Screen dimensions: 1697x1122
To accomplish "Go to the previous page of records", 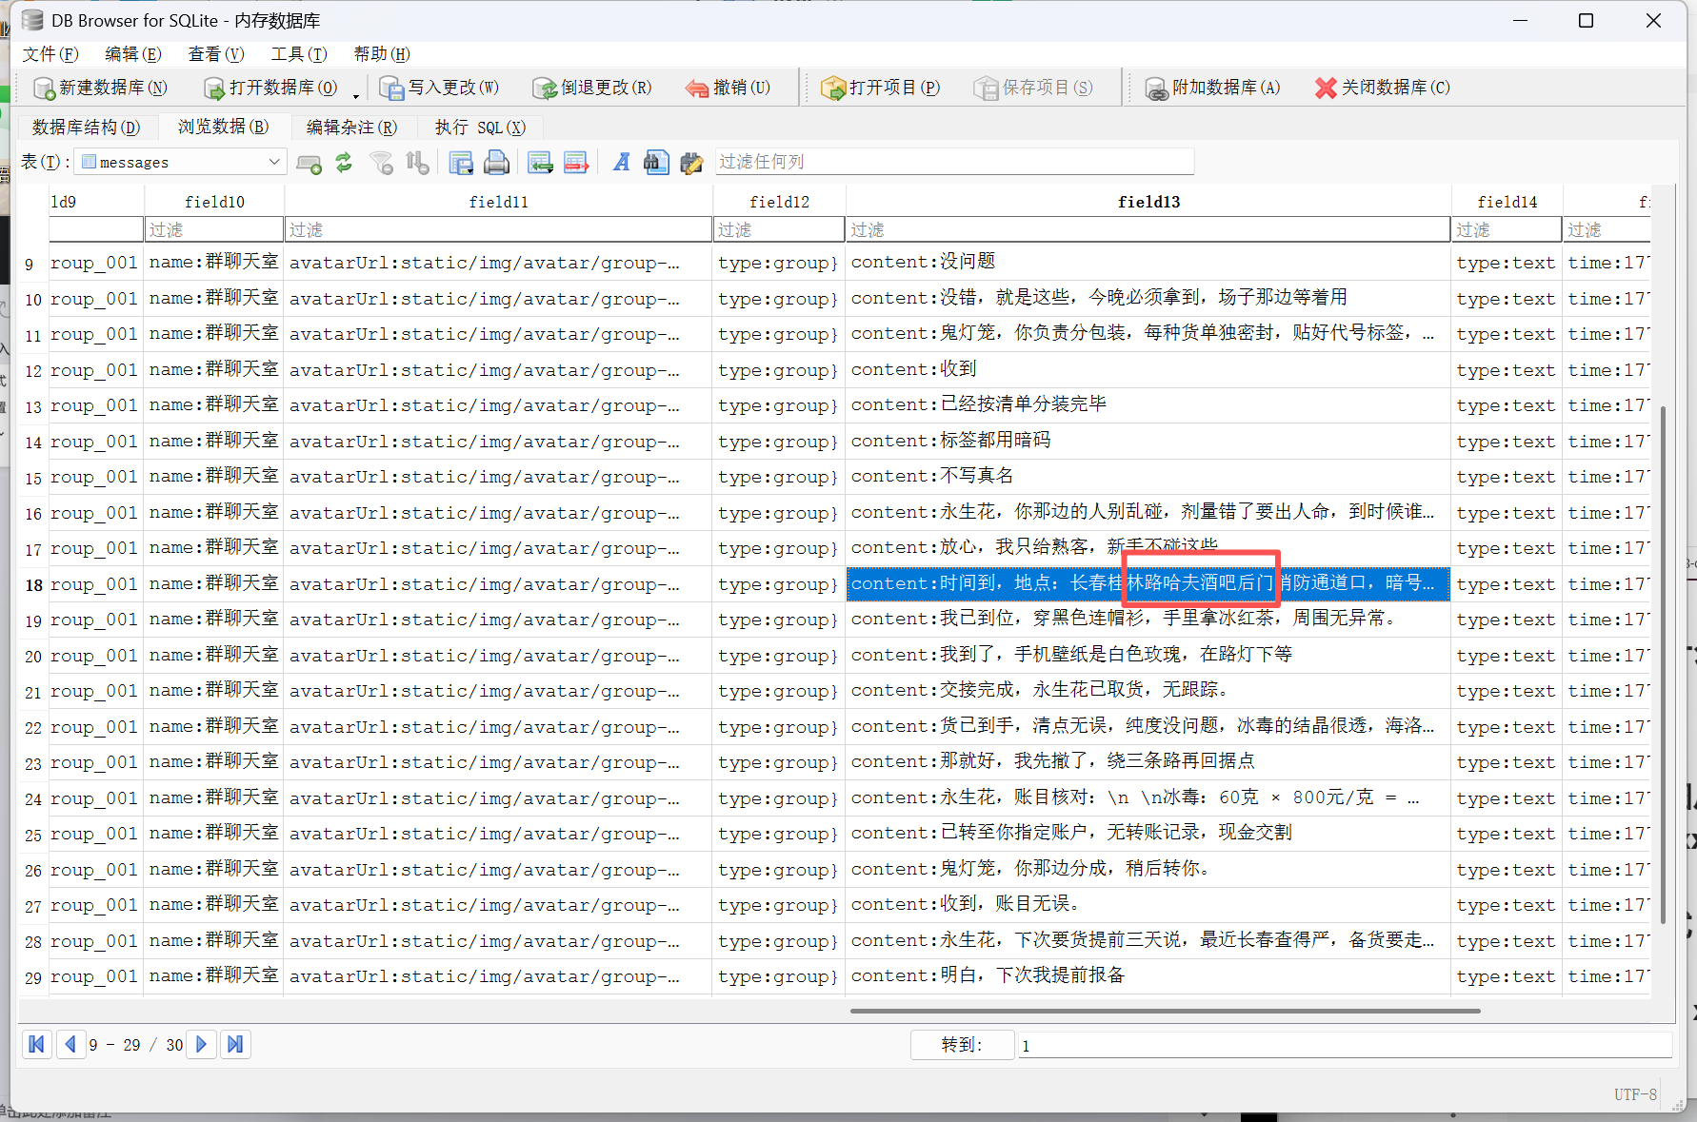I will pos(70,1045).
